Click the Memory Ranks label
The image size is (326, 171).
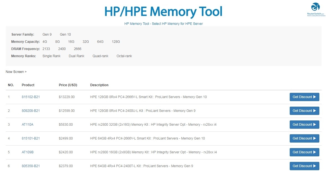(24, 56)
